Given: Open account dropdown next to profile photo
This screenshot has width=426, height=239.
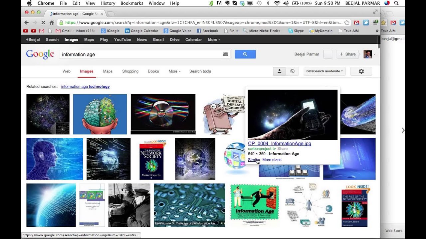Looking at the screenshot, I should coord(375,54).
